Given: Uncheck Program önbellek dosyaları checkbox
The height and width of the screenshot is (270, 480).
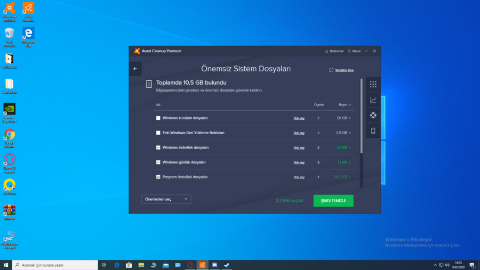Looking at the screenshot, I should 158,177.
